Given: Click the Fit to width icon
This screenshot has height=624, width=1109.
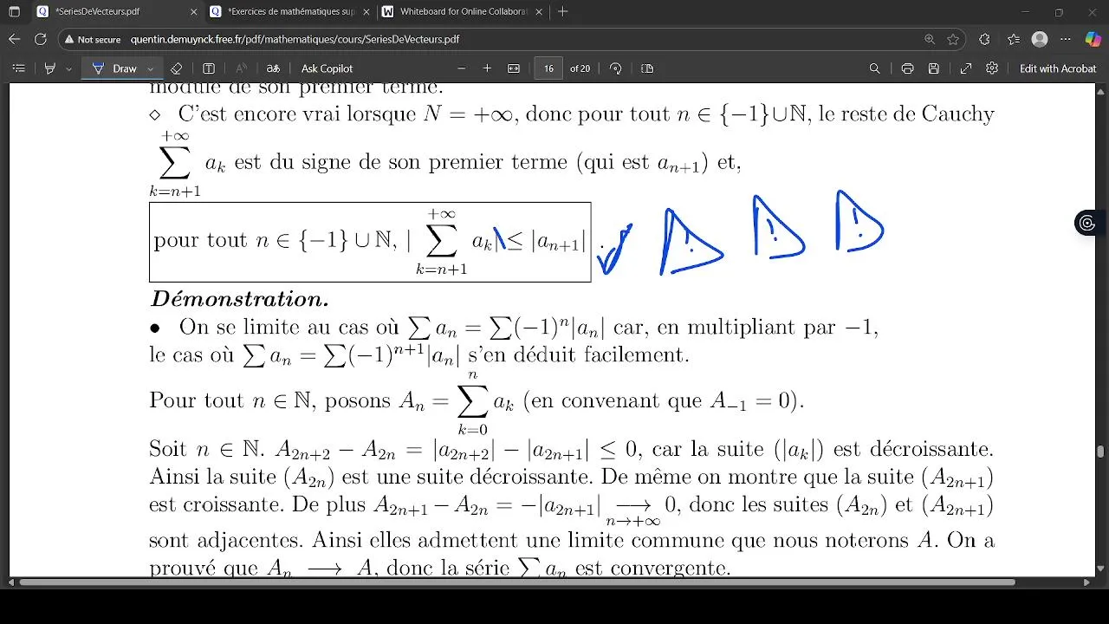Looking at the screenshot, I should [514, 68].
